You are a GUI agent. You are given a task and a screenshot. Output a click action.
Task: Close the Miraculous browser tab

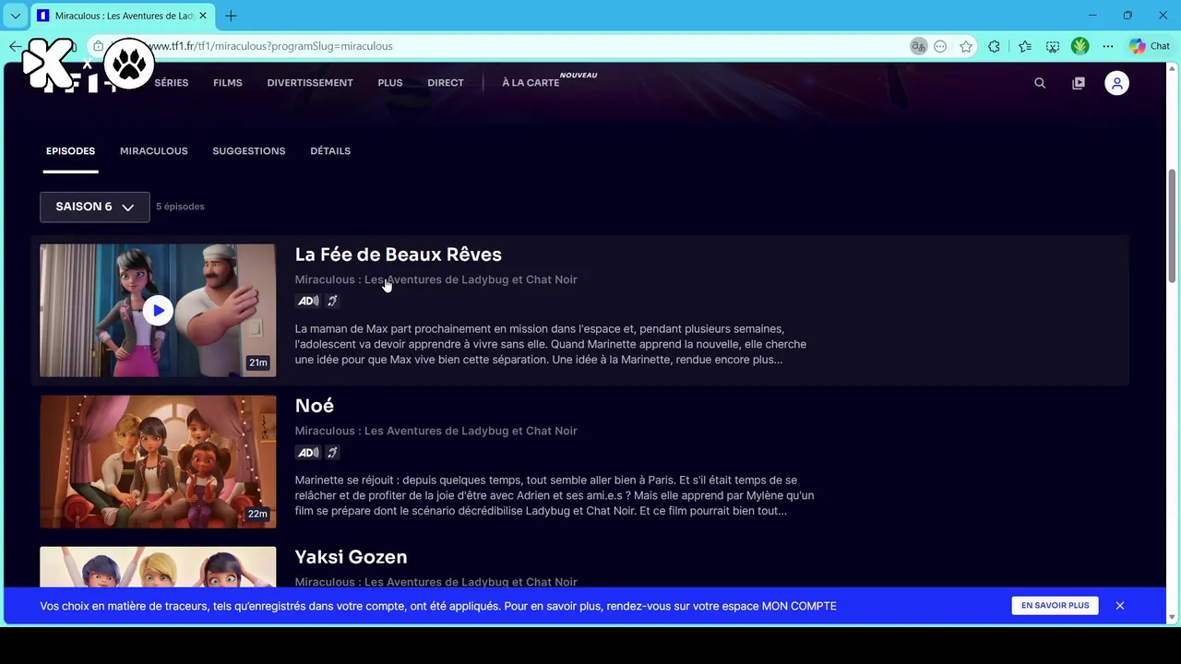click(x=203, y=16)
